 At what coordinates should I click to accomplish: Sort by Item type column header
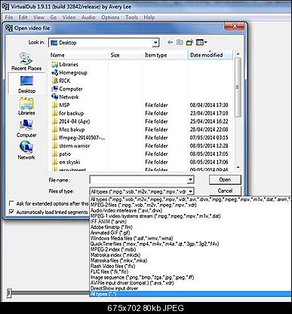[x=165, y=55]
